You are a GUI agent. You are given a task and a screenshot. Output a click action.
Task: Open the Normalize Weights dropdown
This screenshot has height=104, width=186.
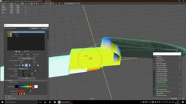(x=23, y=69)
